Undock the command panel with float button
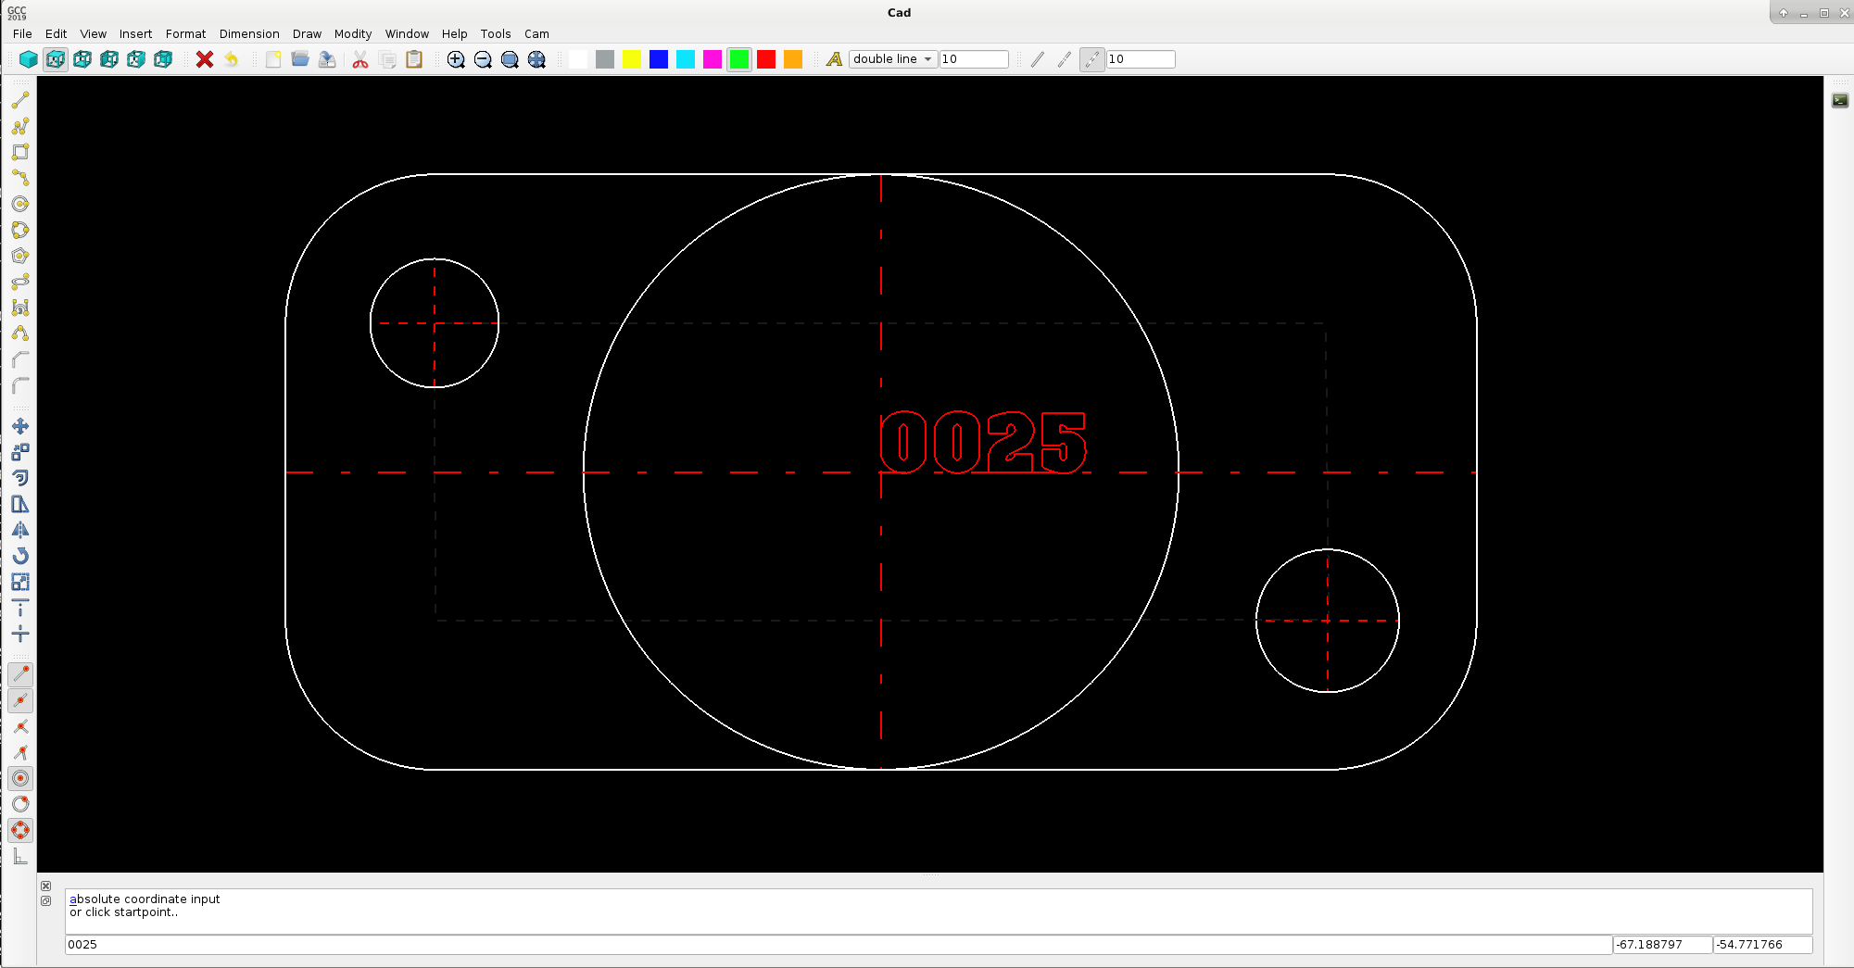This screenshot has width=1854, height=968. click(46, 901)
